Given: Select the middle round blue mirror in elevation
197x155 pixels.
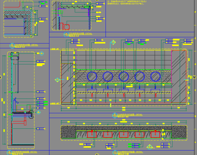Looking at the screenshot, I should [x=124, y=77].
